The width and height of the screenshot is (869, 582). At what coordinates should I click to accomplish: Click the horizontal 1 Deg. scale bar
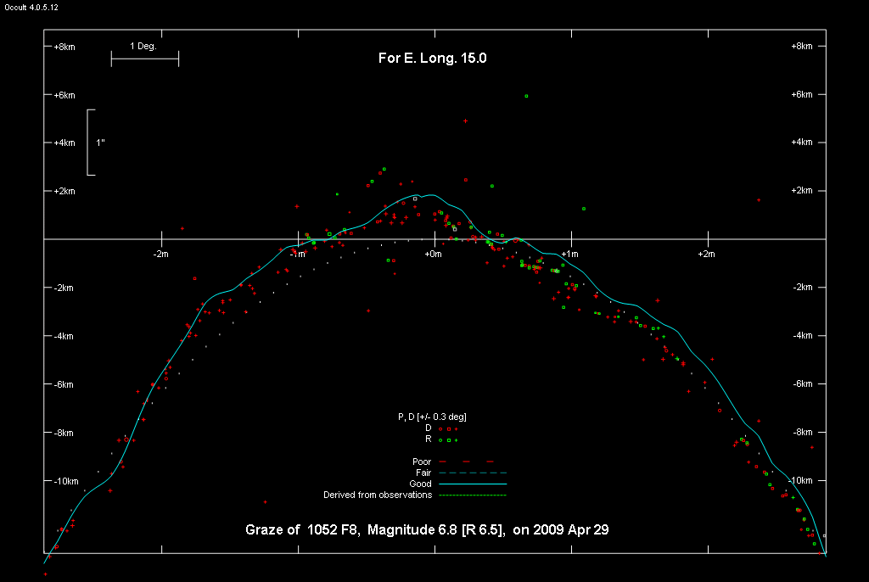(x=145, y=59)
